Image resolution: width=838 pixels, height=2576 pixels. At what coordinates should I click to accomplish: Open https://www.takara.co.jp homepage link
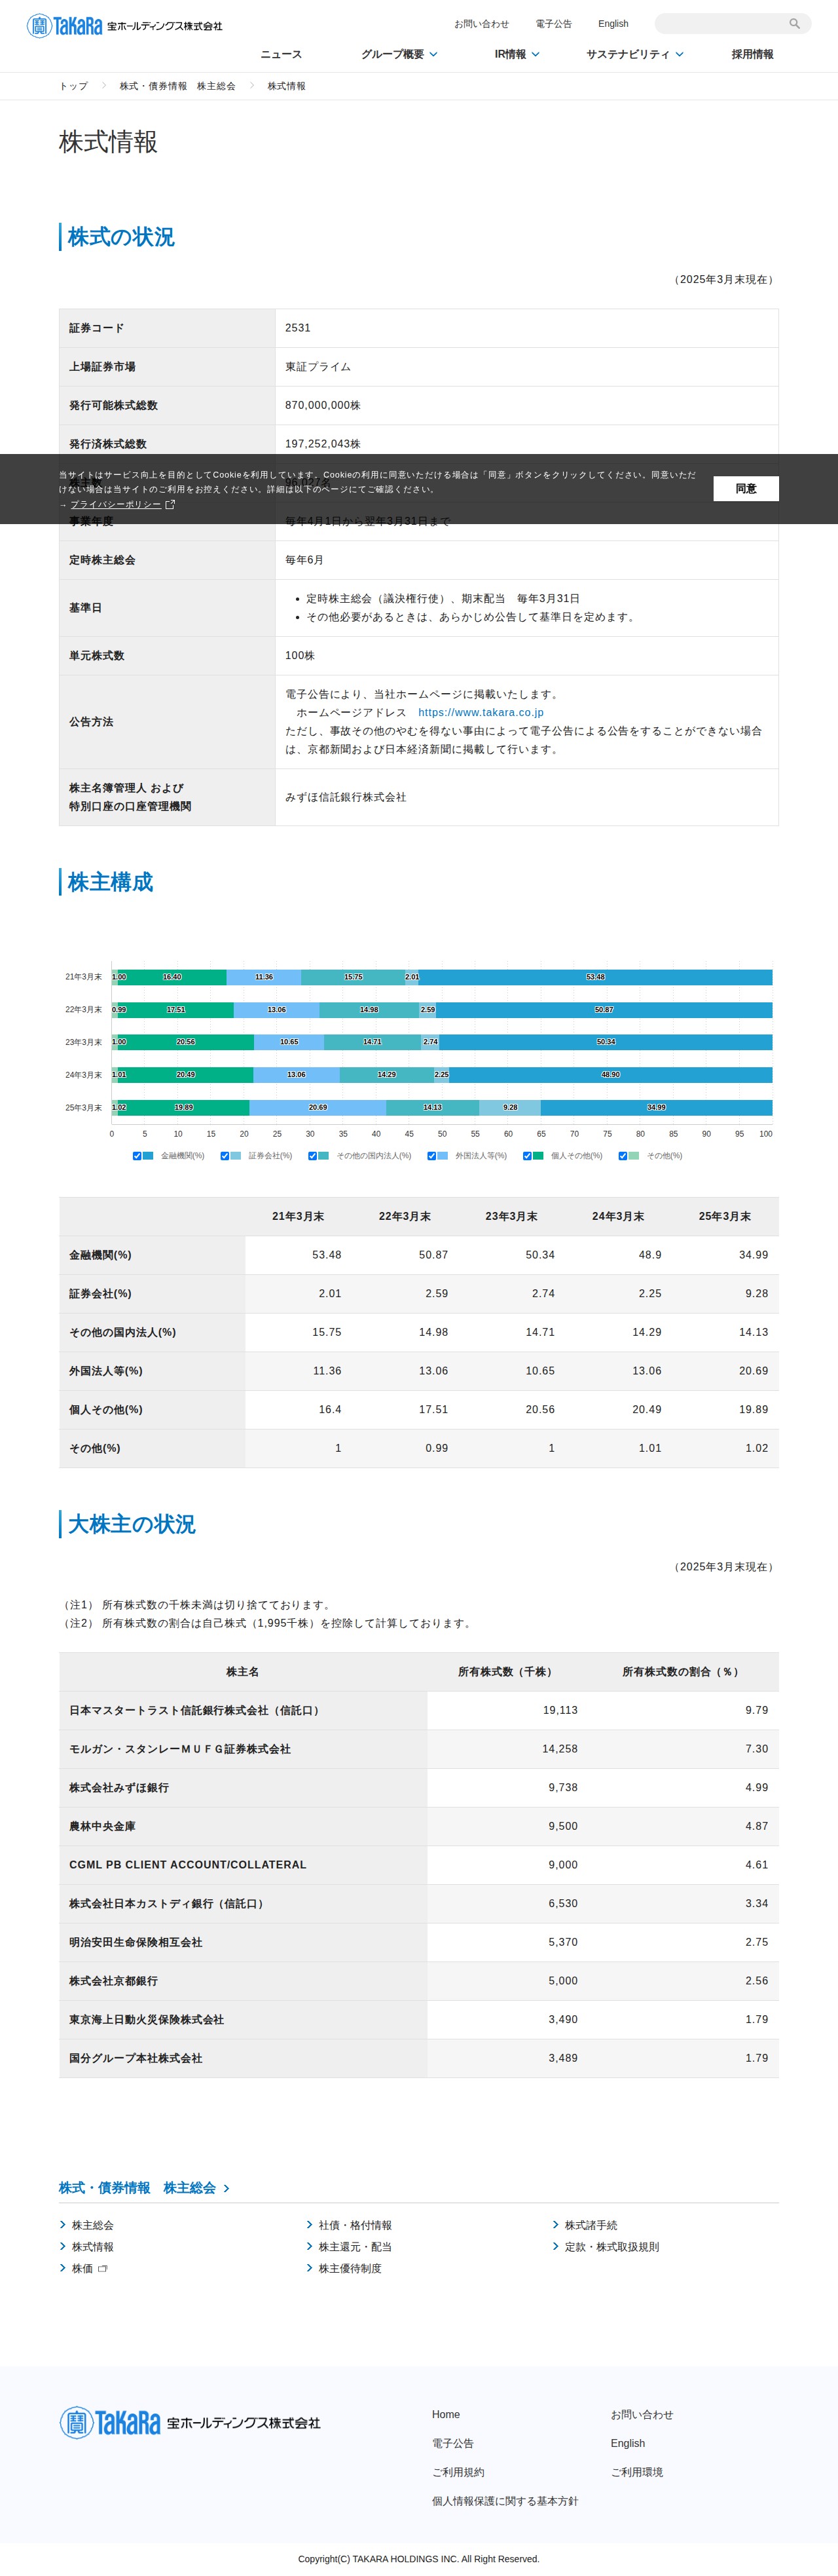[481, 712]
